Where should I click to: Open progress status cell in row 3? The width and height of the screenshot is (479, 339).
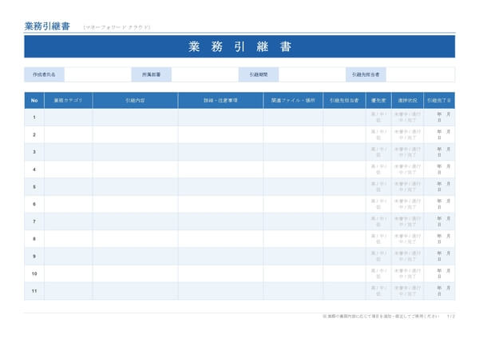click(x=408, y=152)
